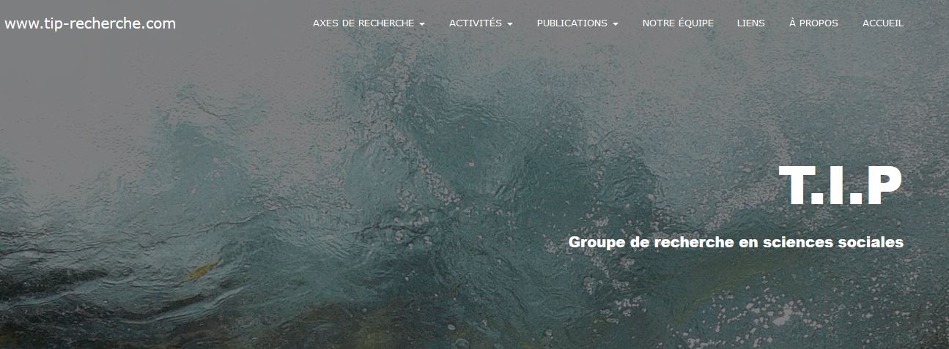Click the word 'recherche' in the subtitle
The width and height of the screenshot is (949, 349).
coord(688,242)
